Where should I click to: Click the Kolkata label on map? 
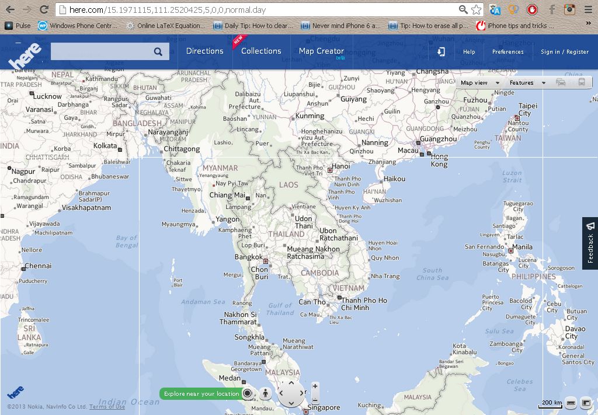pos(105,145)
